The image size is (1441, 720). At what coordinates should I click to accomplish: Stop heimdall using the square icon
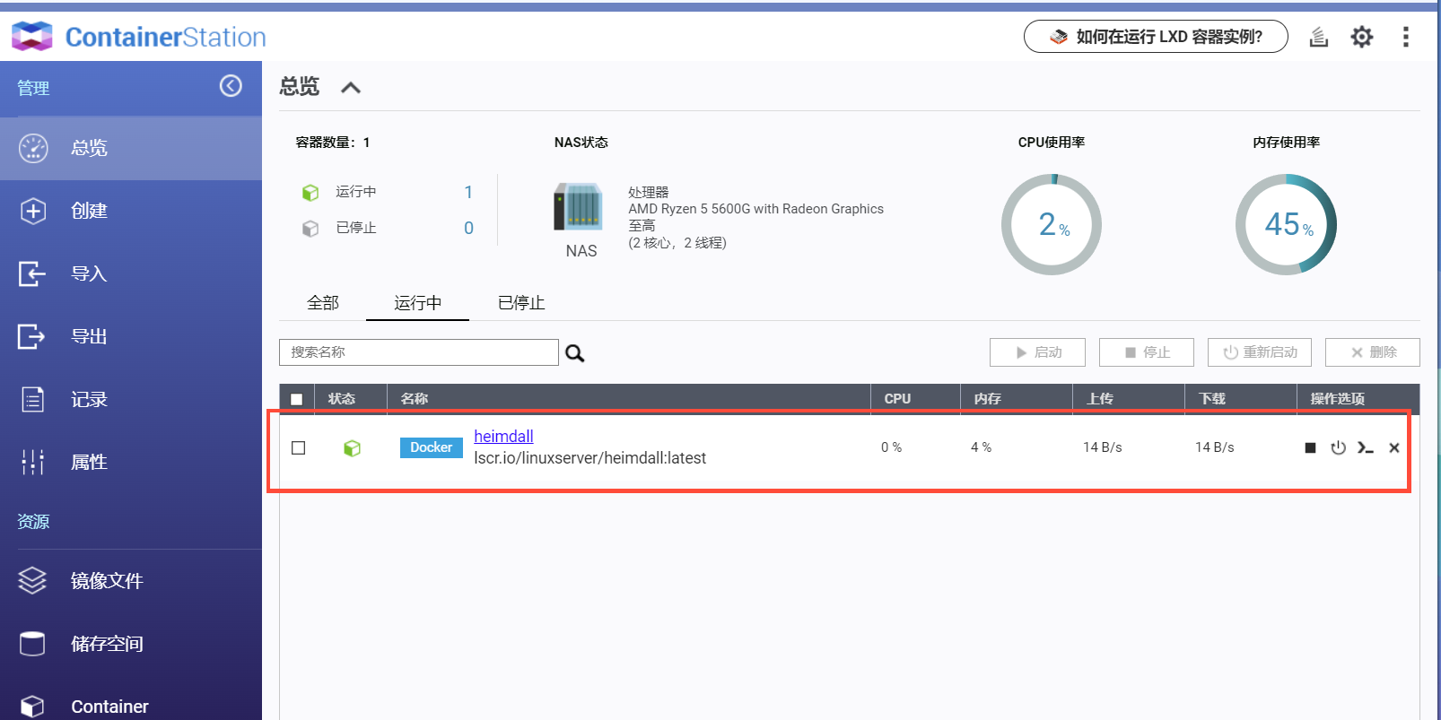point(1310,447)
